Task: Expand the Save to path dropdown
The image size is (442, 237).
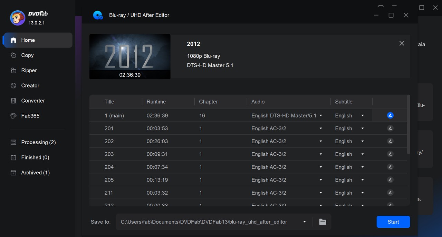Action: coord(305,222)
